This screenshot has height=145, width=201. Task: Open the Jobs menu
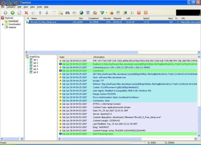pos(32,7)
